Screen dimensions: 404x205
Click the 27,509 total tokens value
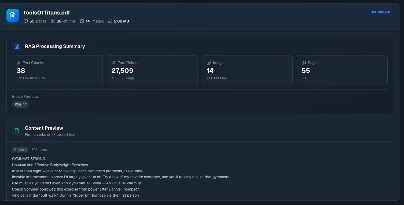click(x=122, y=71)
